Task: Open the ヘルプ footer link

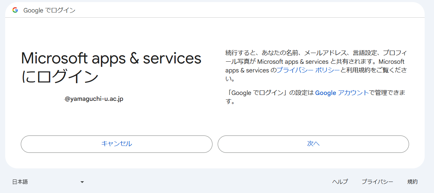Action: click(x=340, y=182)
